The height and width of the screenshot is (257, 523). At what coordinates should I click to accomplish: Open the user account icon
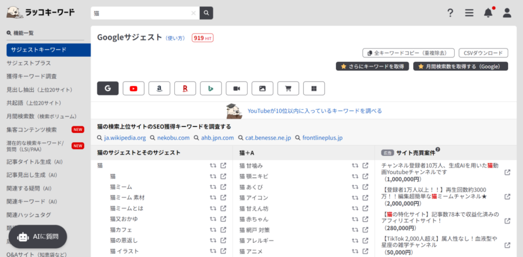click(x=507, y=13)
